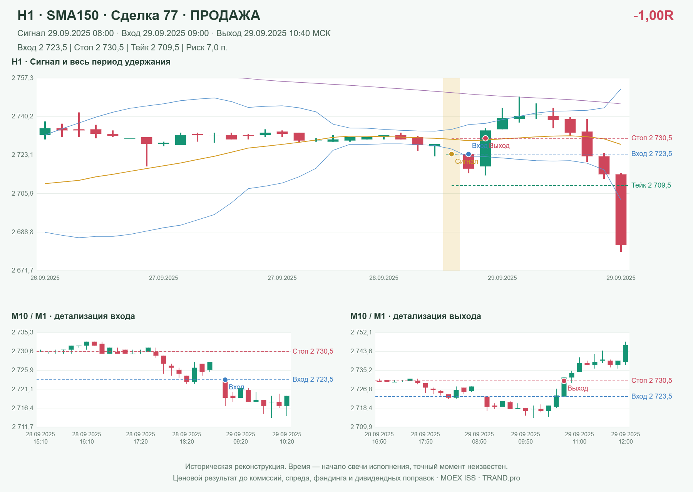This screenshot has width=693, height=492.
Task: Click the 2 752,1 axis value in exit chart
Action: (361, 332)
